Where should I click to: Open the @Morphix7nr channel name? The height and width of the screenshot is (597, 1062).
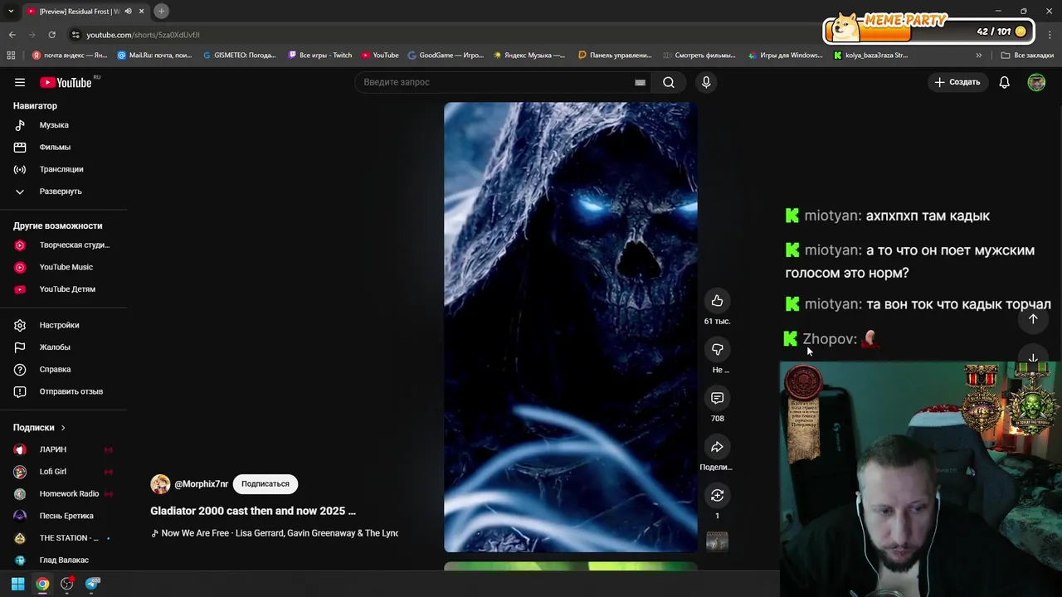[201, 484]
